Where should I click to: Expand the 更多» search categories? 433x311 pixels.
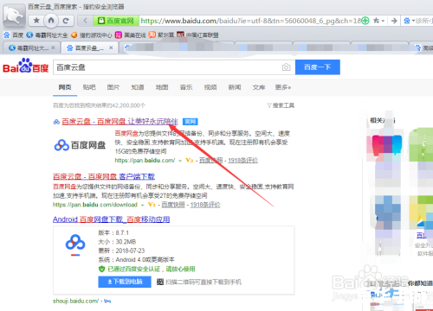coord(283,87)
